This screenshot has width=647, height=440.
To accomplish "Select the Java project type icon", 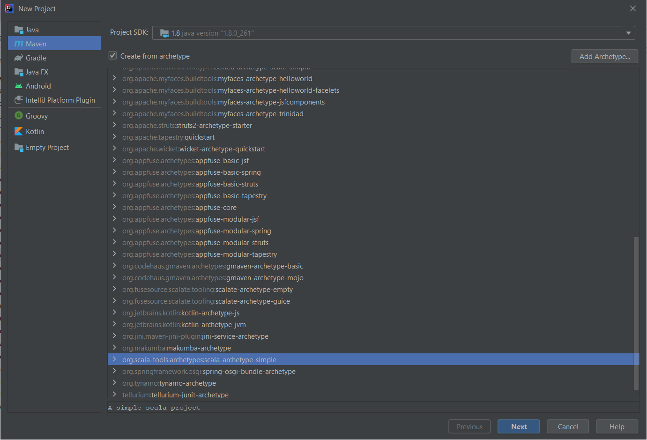I will [x=19, y=30].
